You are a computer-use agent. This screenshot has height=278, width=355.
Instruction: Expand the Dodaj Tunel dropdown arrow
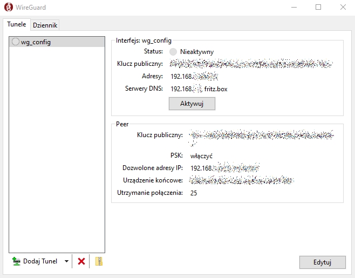pos(66,261)
